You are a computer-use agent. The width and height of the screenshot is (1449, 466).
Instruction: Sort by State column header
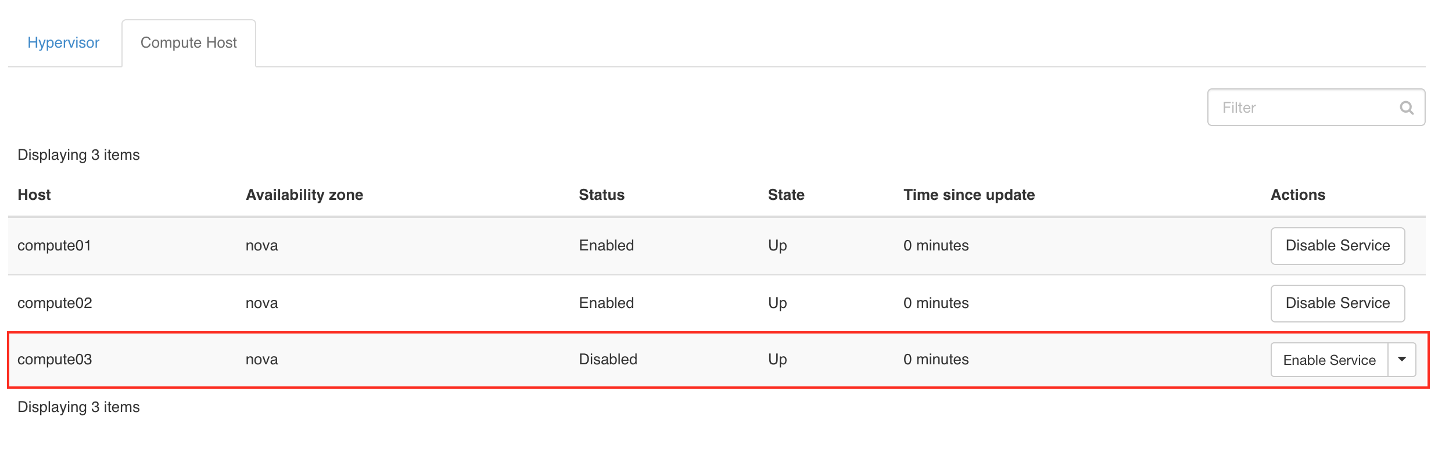pyautogui.click(x=786, y=195)
